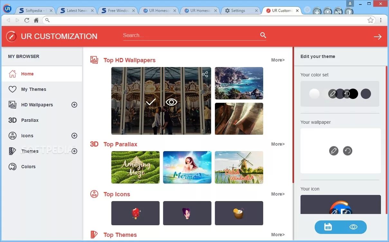
Task: Apply the carousel wallpaper with checkmark
Action: (x=151, y=102)
